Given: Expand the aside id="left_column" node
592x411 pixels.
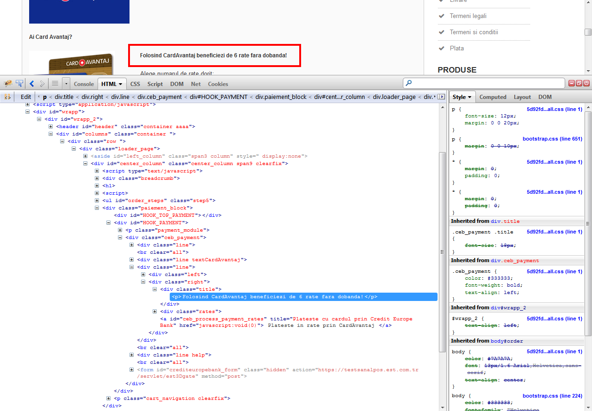Looking at the screenshot, I should tap(86, 156).
